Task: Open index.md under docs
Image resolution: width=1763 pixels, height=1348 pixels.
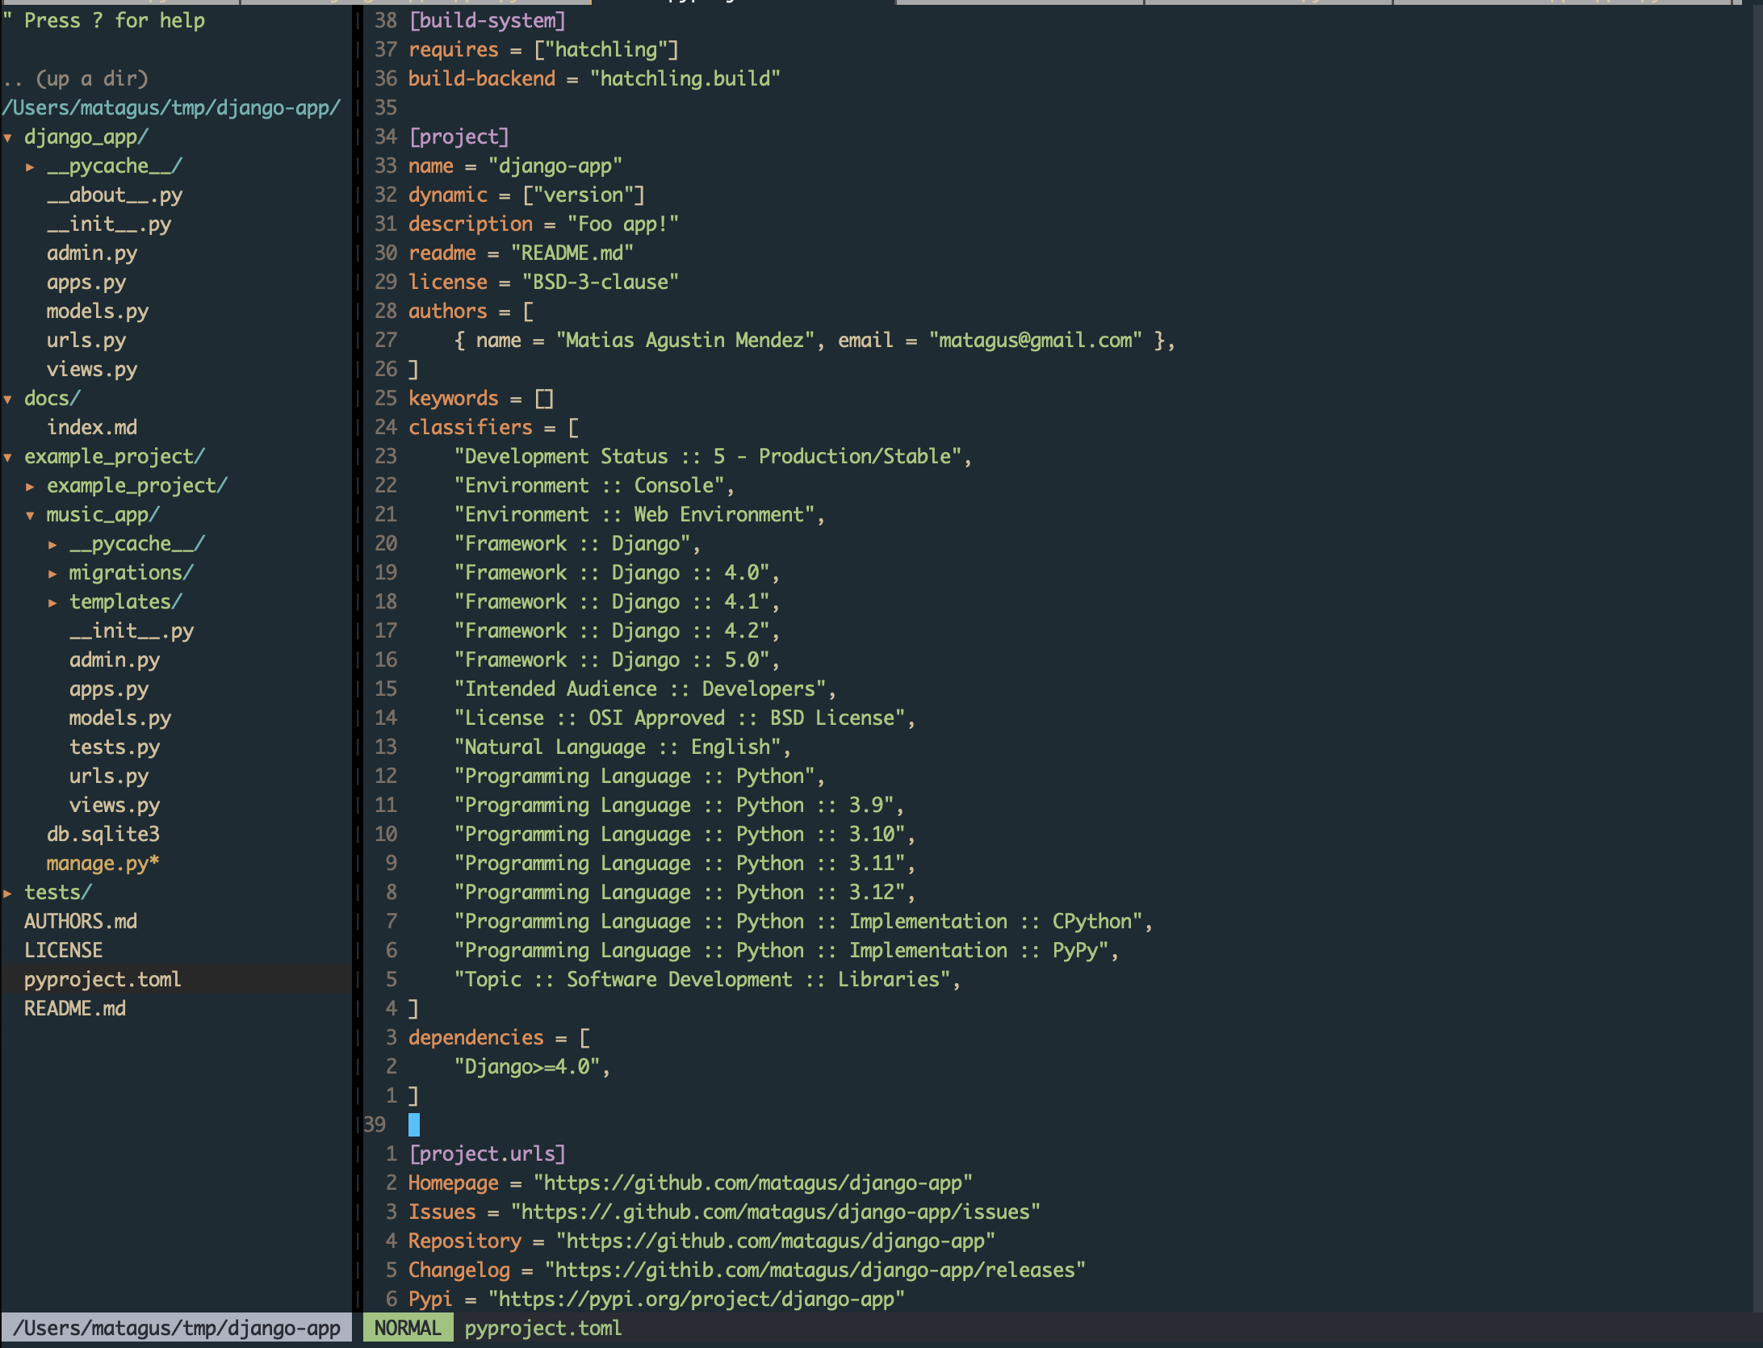Action: [x=92, y=428]
